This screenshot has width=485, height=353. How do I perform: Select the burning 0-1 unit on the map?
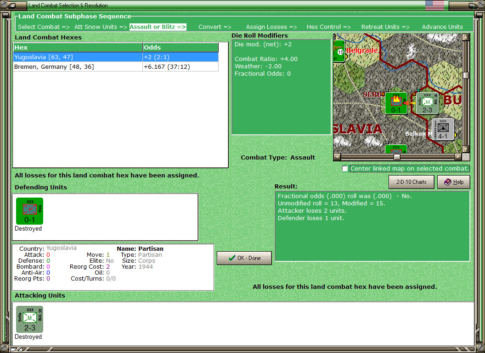click(x=396, y=103)
